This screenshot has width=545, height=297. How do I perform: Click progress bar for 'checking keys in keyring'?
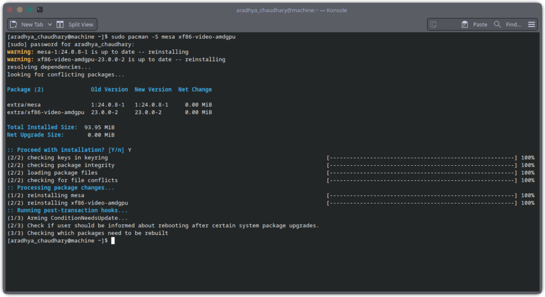pyautogui.click(x=422, y=157)
